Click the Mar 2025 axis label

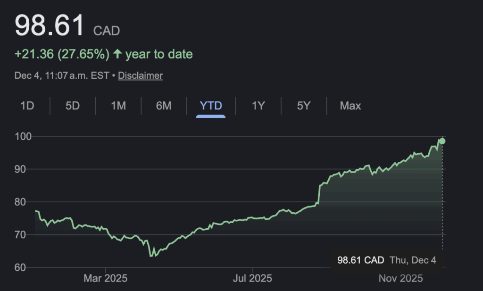(x=105, y=278)
